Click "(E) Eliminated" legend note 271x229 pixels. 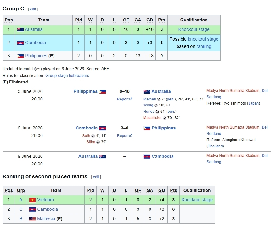click(x=15, y=82)
